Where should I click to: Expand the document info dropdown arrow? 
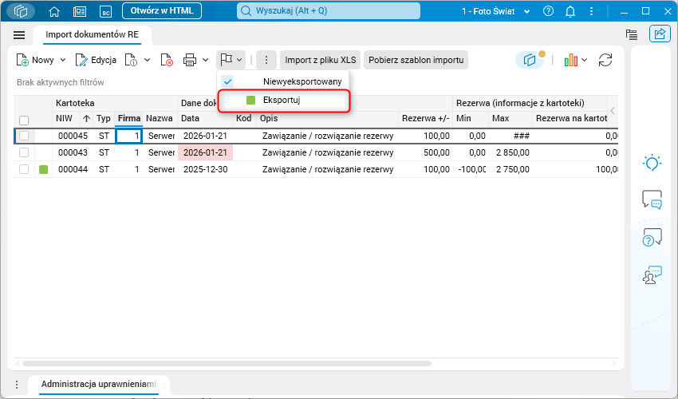(x=147, y=60)
